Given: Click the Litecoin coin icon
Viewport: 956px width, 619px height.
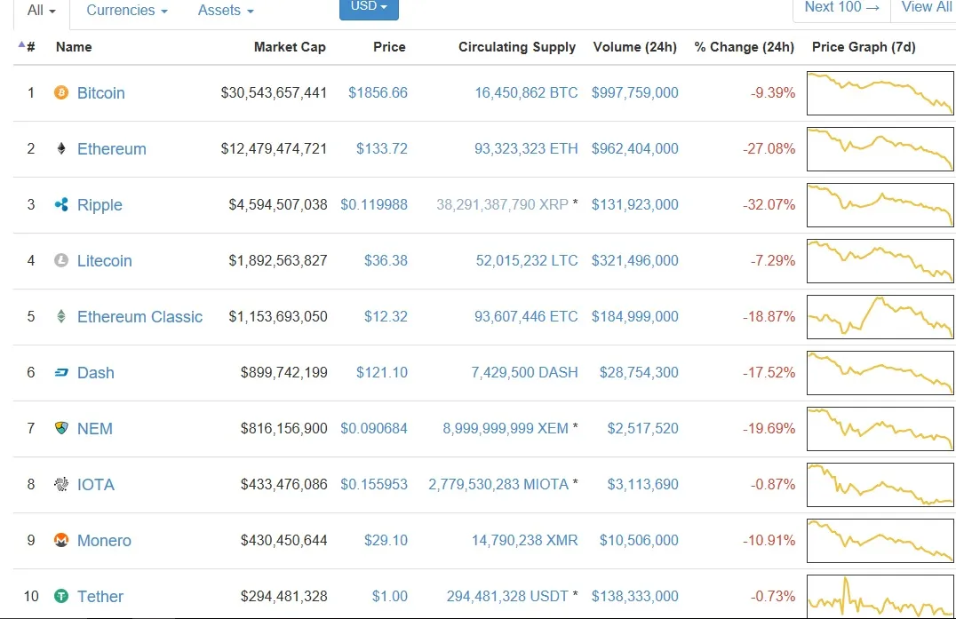Looking at the screenshot, I should click(61, 261).
